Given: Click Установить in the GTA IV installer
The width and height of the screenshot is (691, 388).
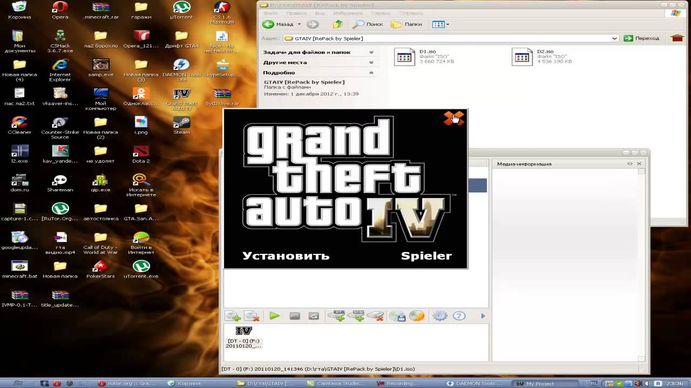Looking at the screenshot, I should pos(286,256).
